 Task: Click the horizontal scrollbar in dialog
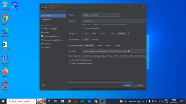pos(100,82)
